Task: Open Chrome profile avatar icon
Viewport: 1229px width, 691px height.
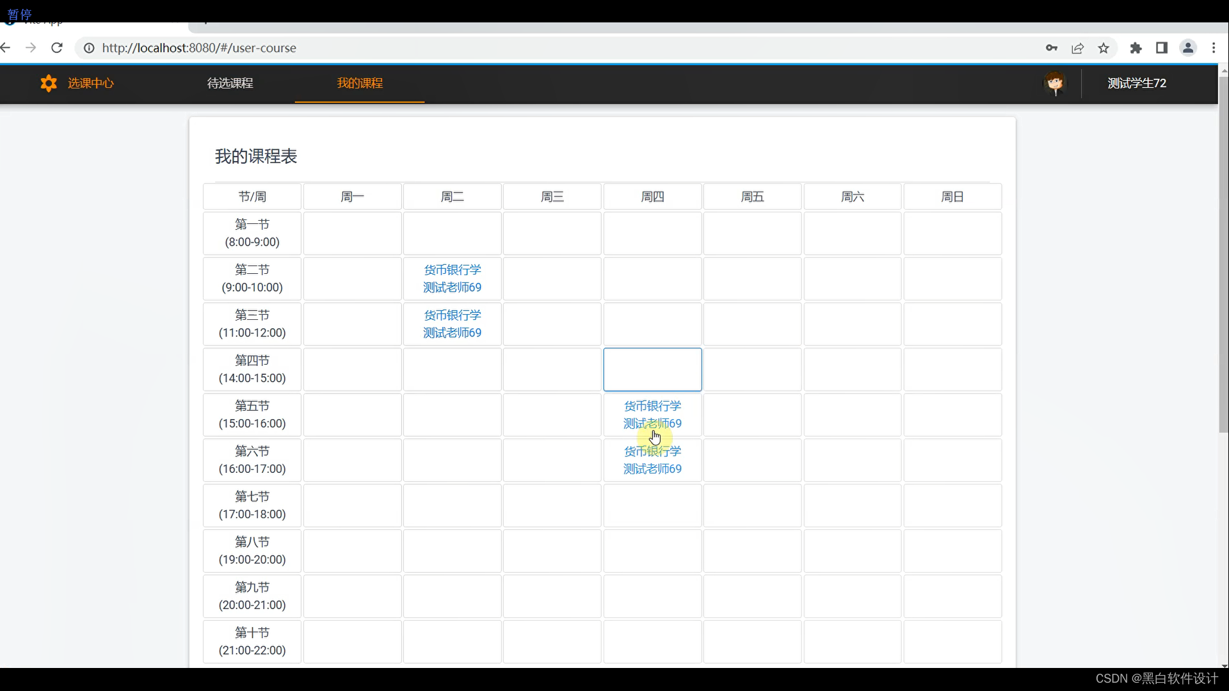Action: coord(1188,48)
